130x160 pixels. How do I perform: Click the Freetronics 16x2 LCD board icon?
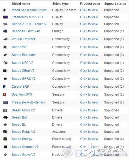(5, 17)
